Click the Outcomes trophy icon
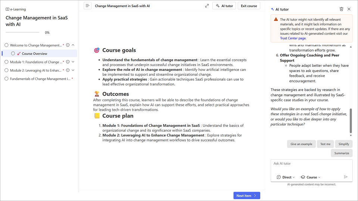358x201 pixels. pos(97,94)
